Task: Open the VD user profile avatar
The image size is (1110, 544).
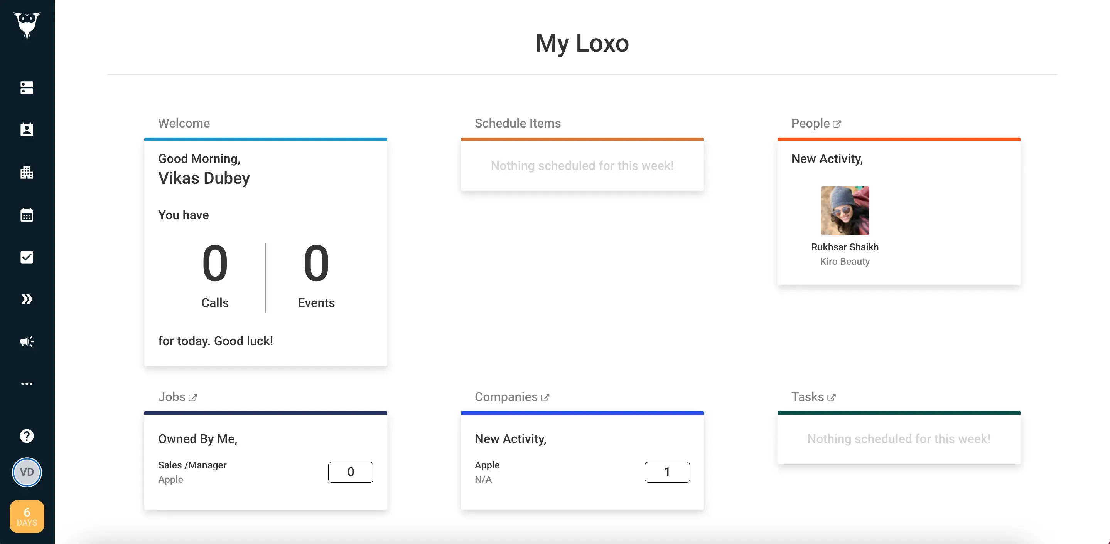Action: pos(27,472)
